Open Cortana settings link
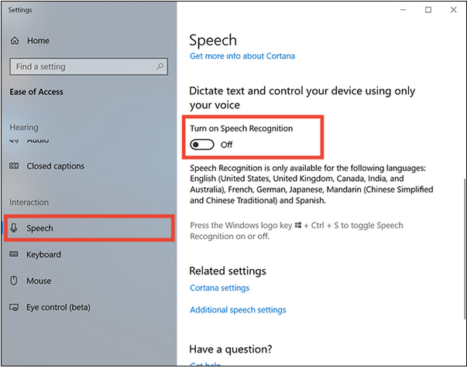Viewport: 467px width, 368px height. [x=220, y=288]
